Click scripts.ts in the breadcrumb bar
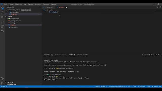Image resolution: width=162 pixels, height=91 pixels. (x=48, y=10)
